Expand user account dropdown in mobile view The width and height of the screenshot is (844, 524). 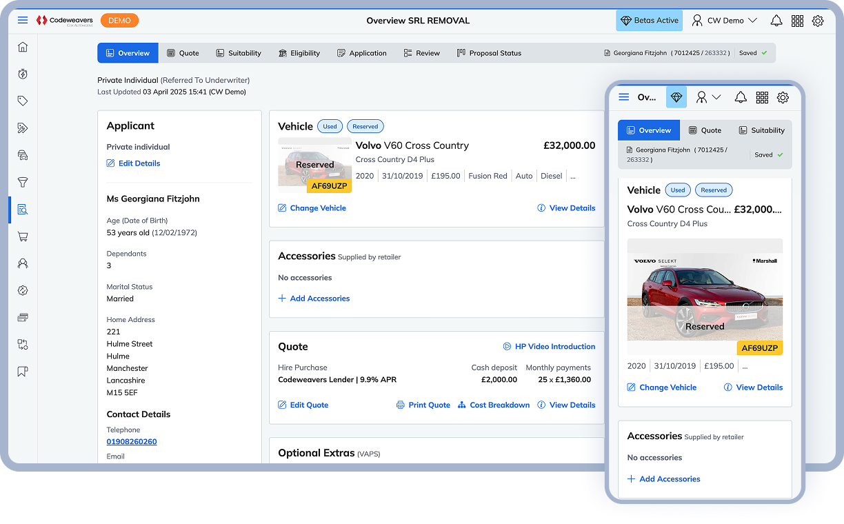click(708, 97)
